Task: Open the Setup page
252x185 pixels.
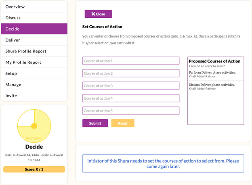Action: tap(34, 73)
